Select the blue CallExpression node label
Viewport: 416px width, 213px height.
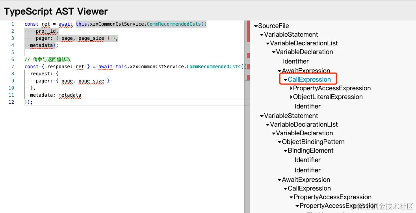point(309,79)
